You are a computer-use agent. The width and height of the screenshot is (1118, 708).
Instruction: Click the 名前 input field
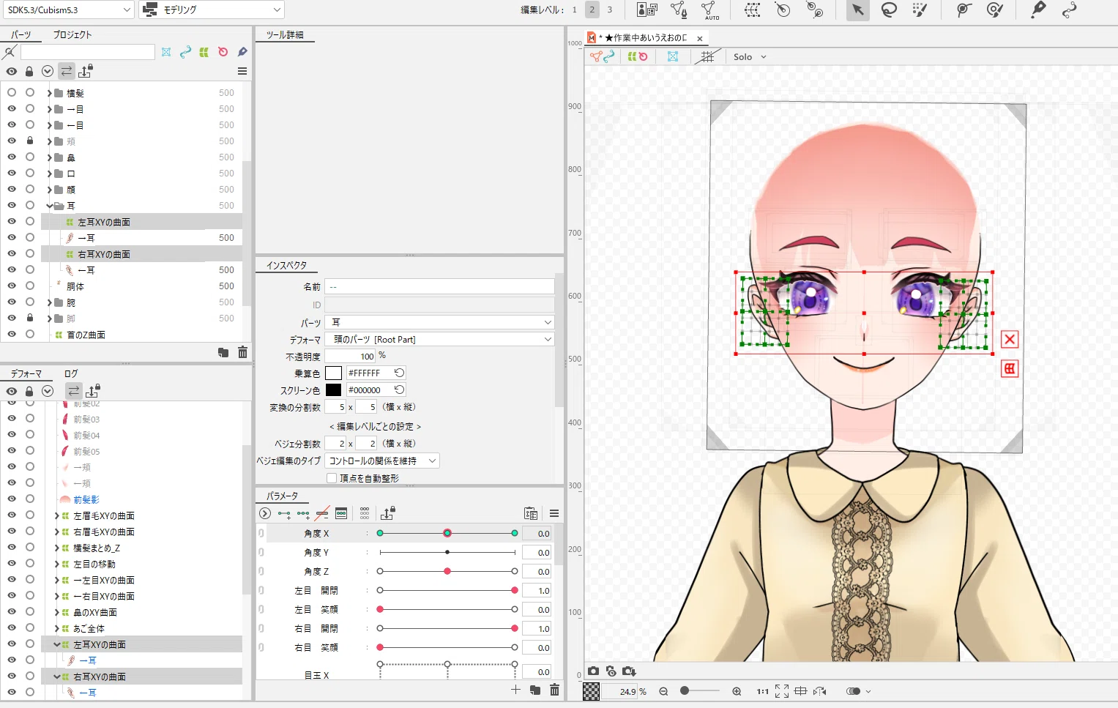[439, 286]
